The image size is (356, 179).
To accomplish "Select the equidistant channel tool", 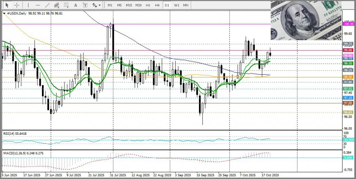I will pos(57,6).
